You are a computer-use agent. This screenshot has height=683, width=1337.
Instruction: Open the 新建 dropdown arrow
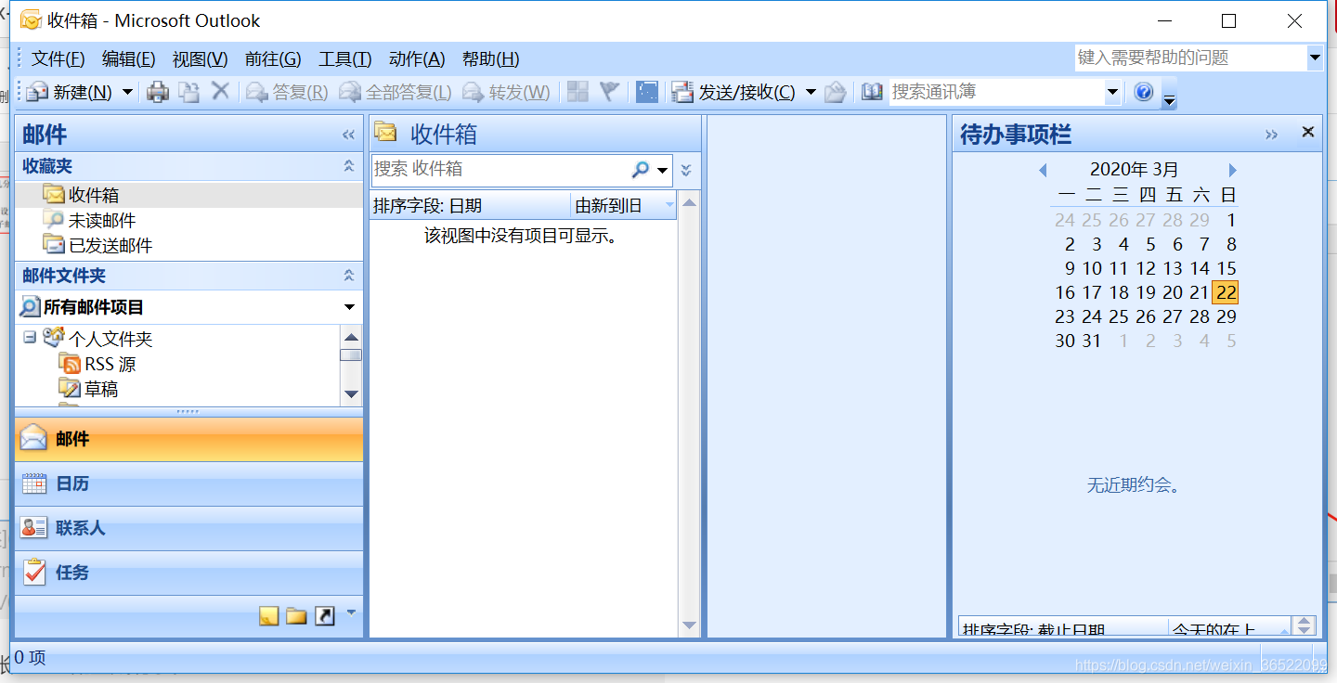coord(127,92)
